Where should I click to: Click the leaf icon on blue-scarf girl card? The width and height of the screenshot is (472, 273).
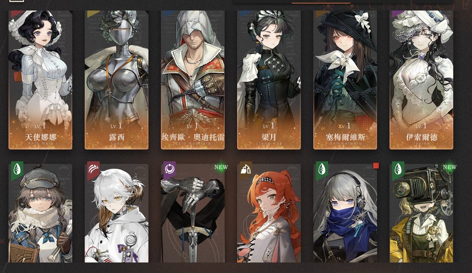(x=322, y=170)
